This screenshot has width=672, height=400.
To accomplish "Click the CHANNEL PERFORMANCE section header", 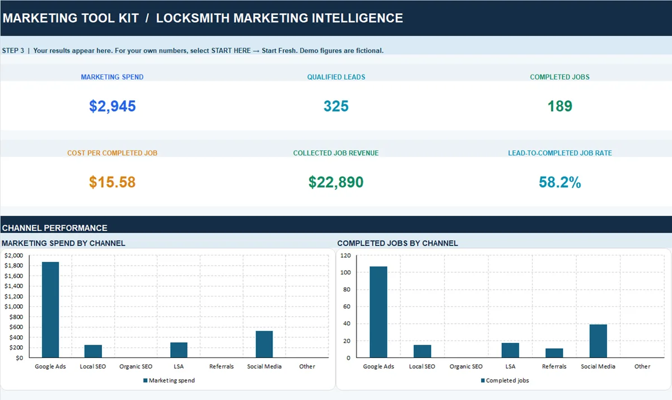I will 54,228.
